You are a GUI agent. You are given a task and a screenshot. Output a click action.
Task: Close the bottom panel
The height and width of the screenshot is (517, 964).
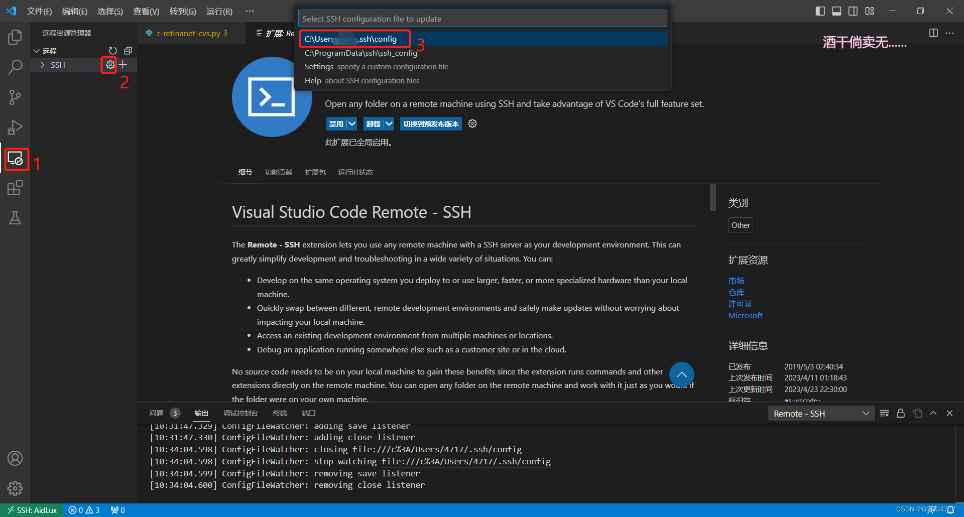949,413
